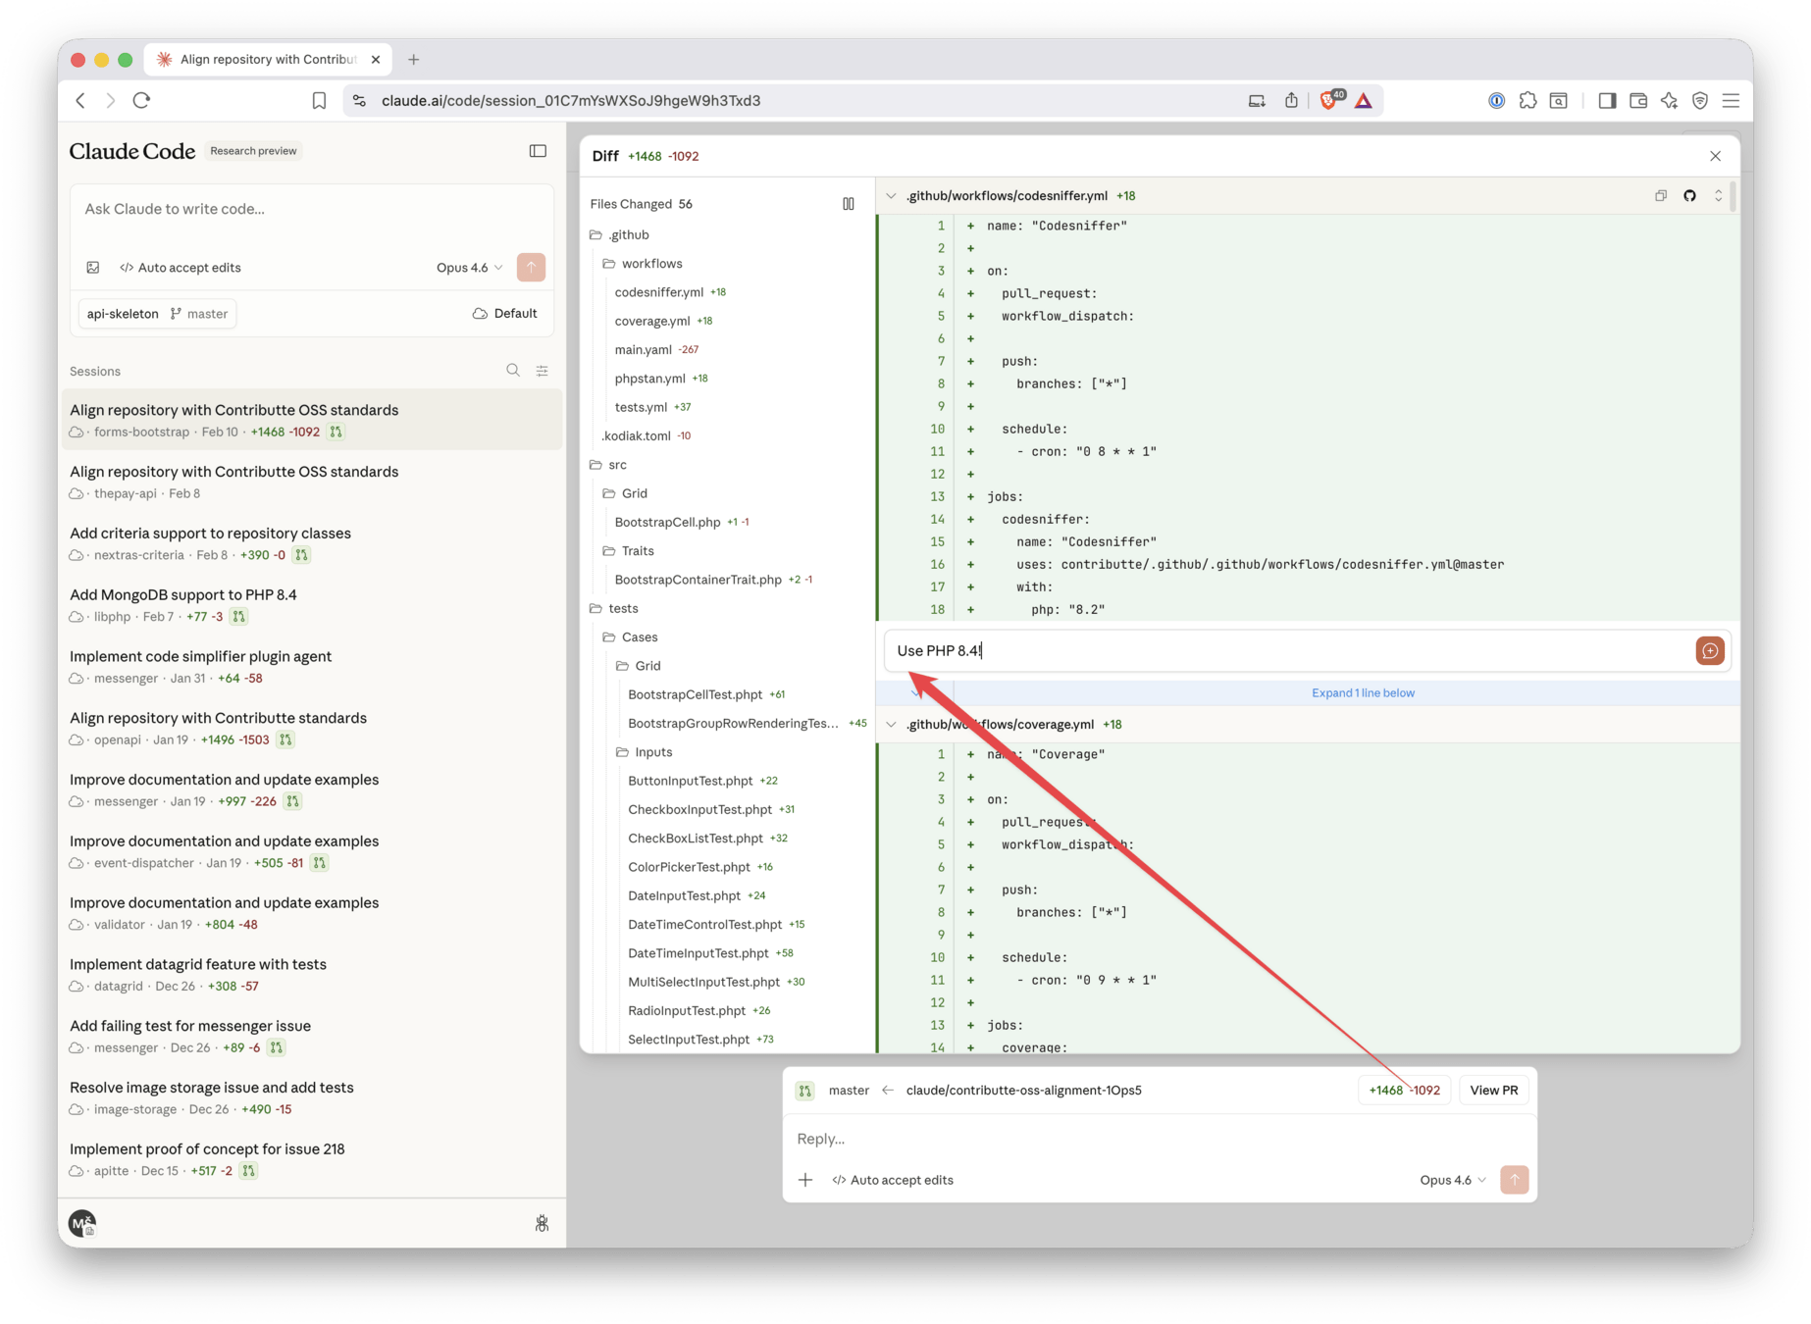
Task: Click the bug report icon at sidebar bottom
Action: (x=542, y=1223)
